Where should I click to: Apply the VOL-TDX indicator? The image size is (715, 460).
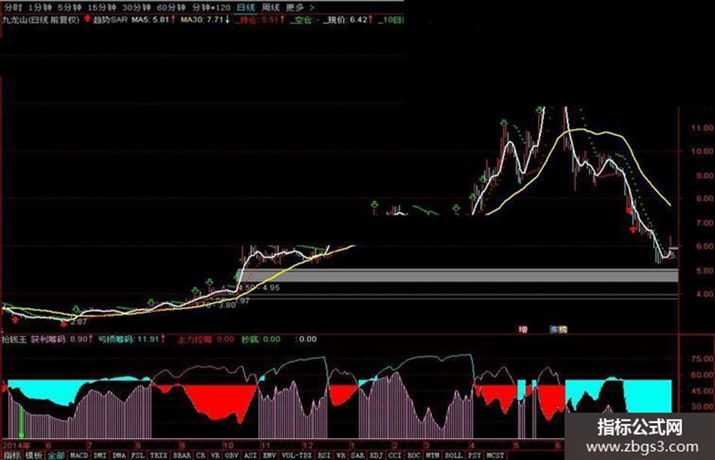(x=297, y=455)
